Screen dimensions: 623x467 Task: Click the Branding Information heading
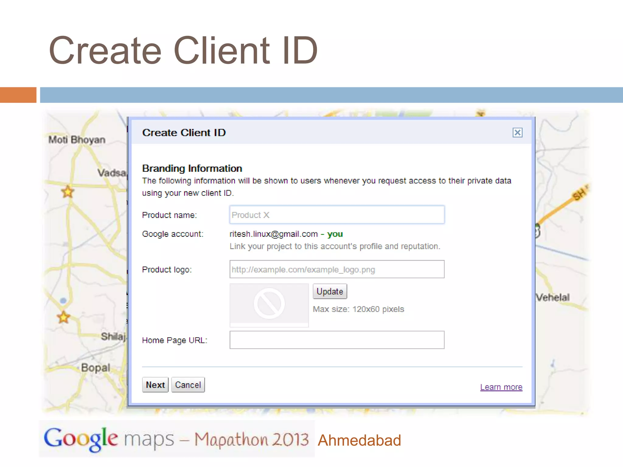[192, 168]
